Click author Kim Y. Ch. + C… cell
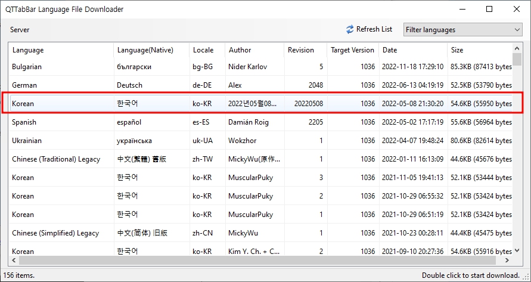Image resolution: width=531 pixels, height=282 pixels. (x=254, y=252)
